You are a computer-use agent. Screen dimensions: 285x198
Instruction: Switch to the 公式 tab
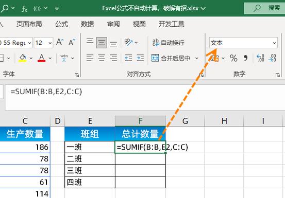62,24
